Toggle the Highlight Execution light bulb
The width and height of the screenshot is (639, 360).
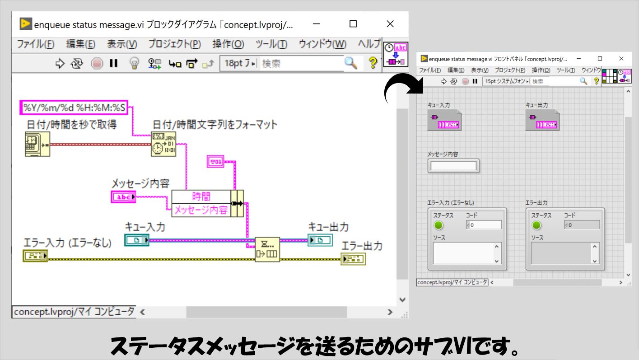[x=134, y=64]
